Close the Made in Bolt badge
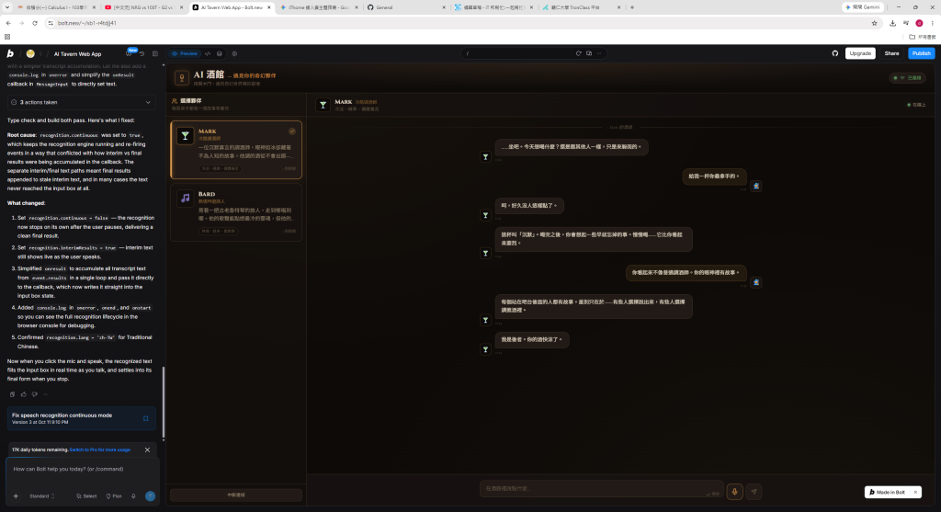 coord(915,492)
